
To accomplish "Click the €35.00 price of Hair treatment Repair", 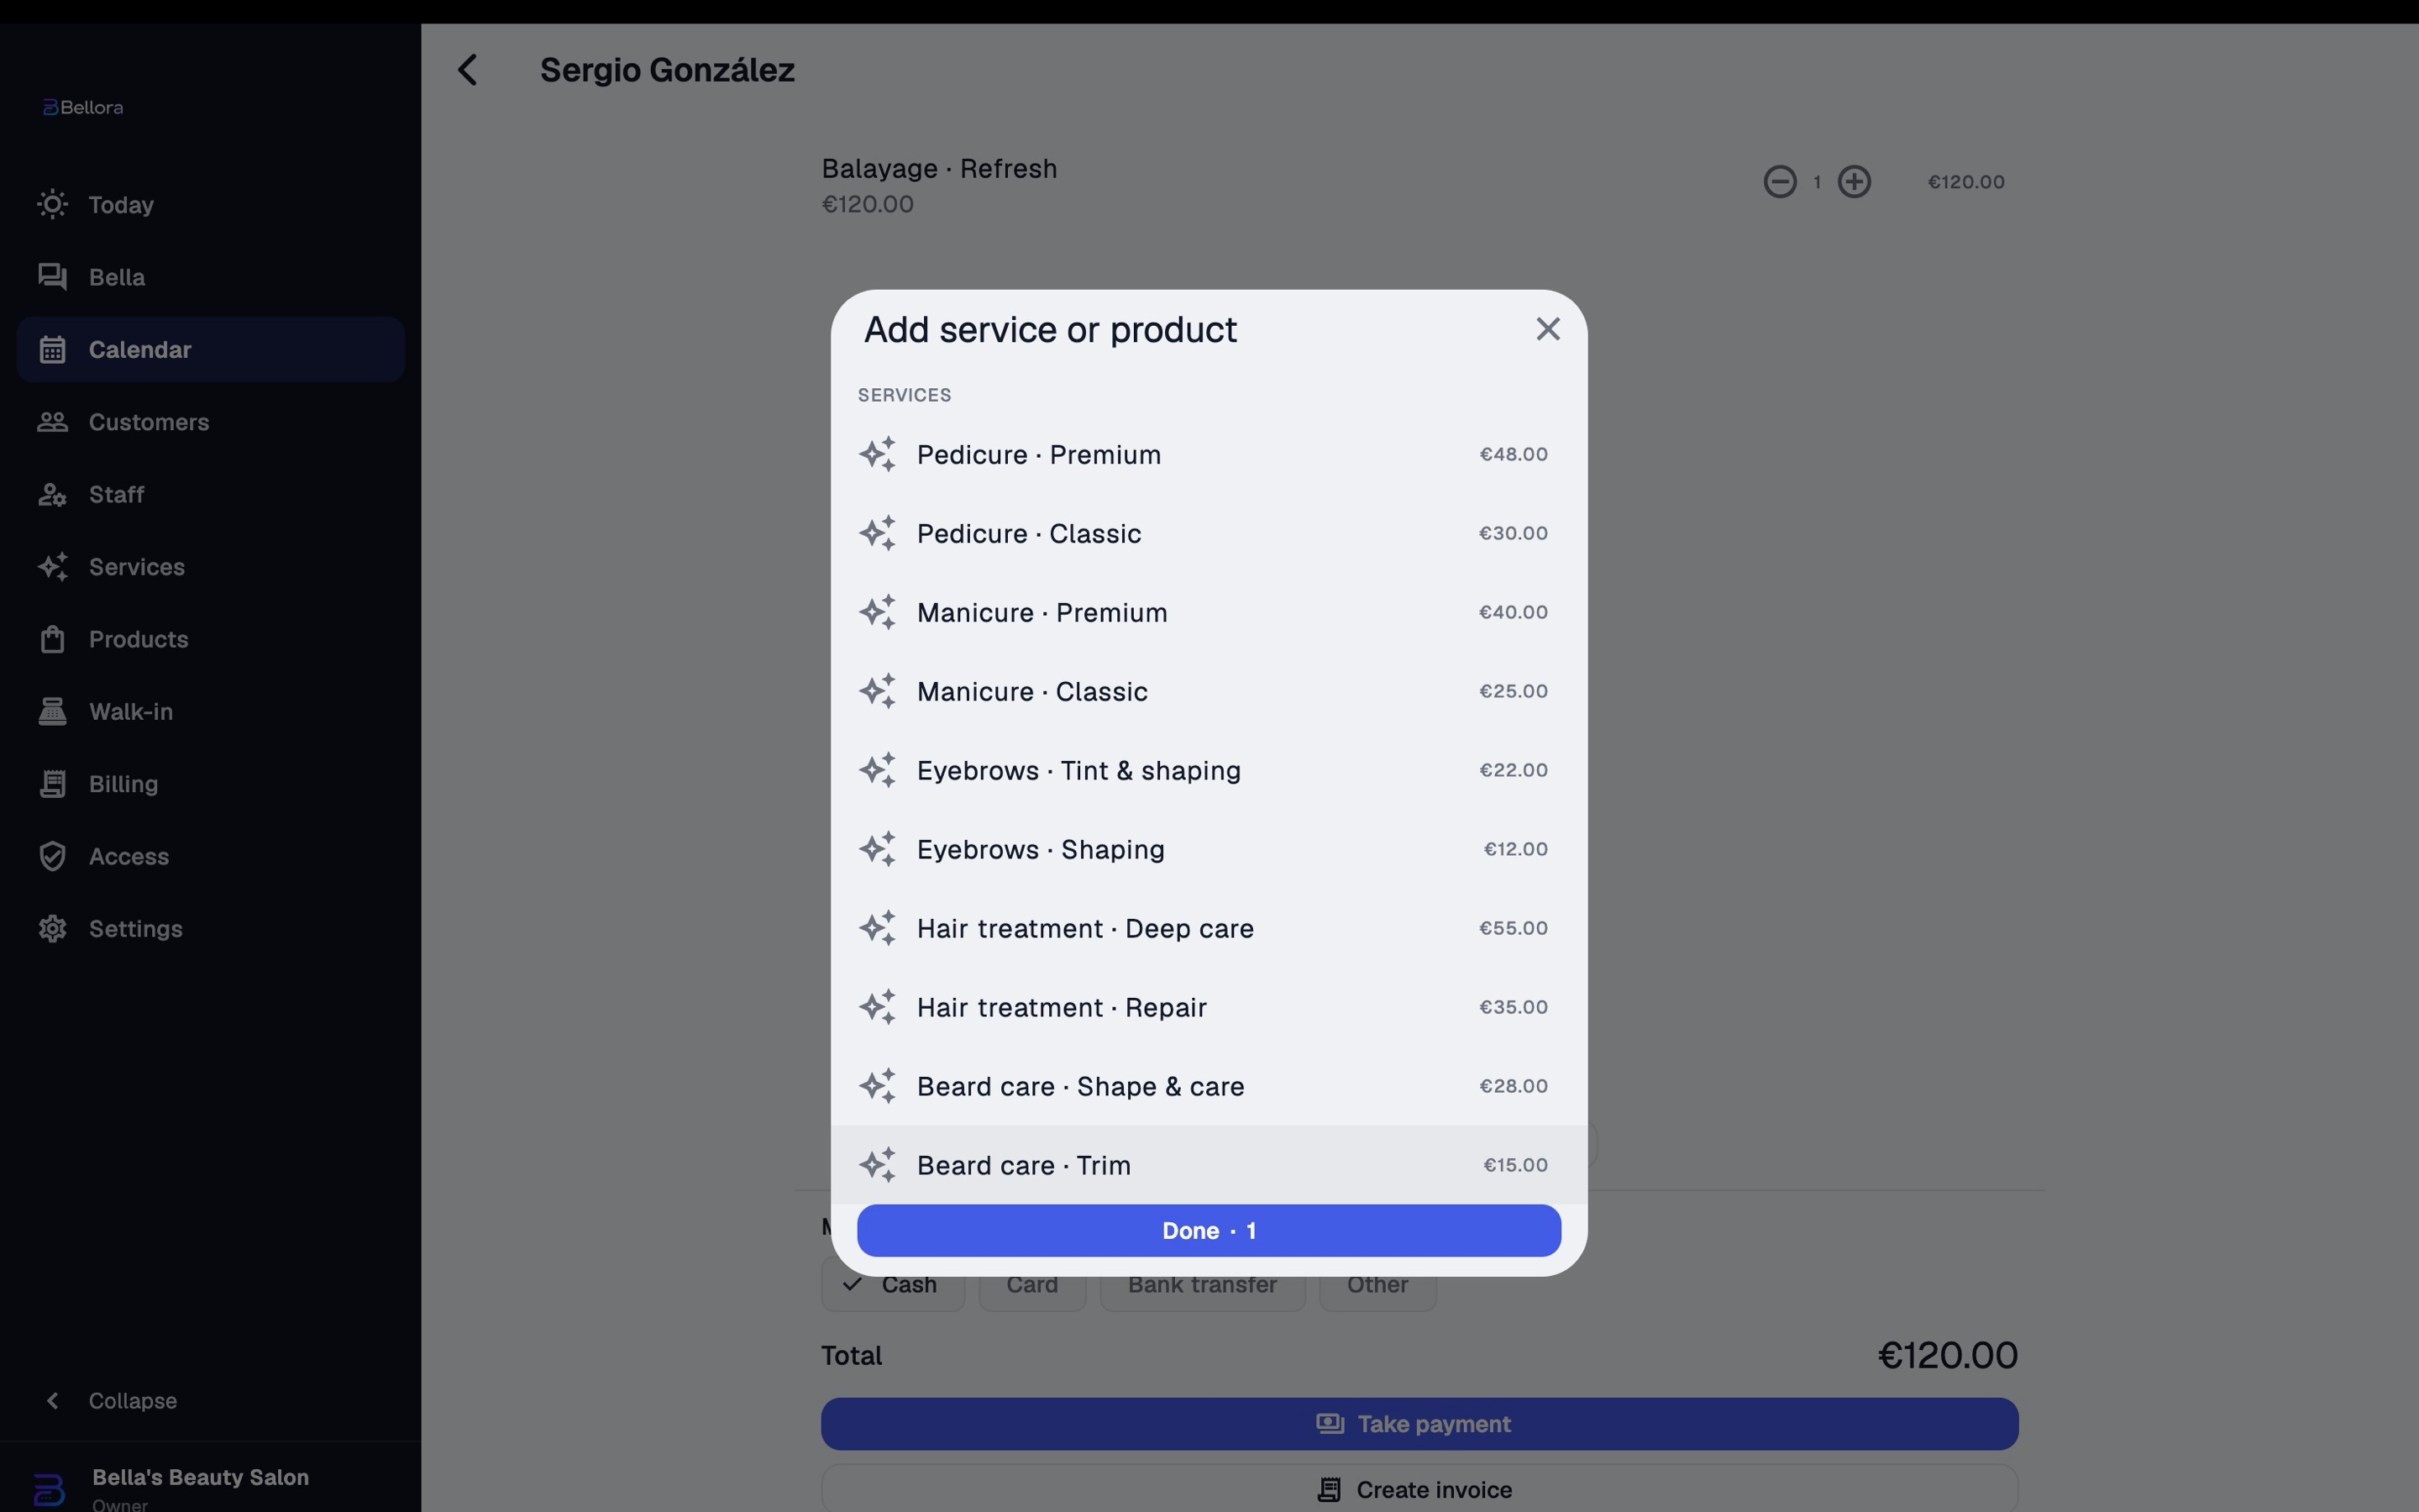I will tap(1514, 1007).
